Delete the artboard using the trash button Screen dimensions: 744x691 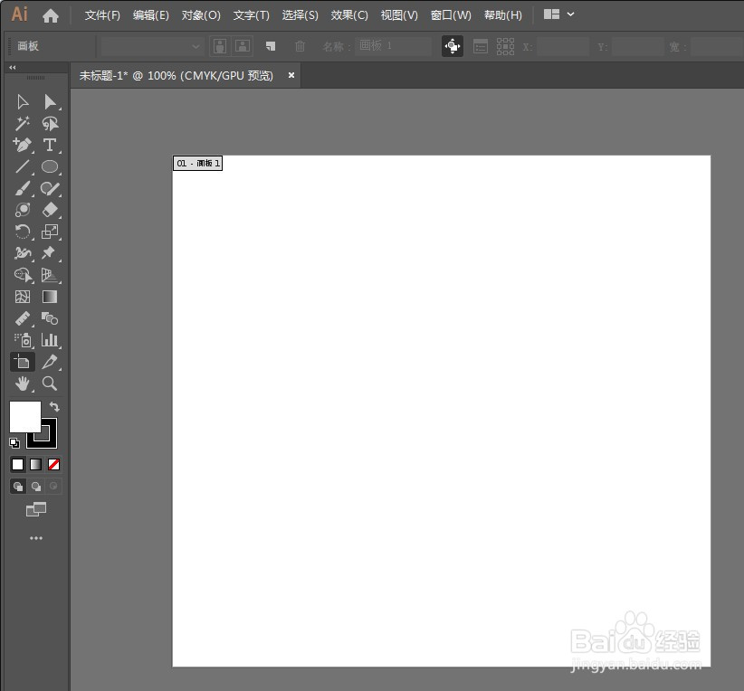300,46
